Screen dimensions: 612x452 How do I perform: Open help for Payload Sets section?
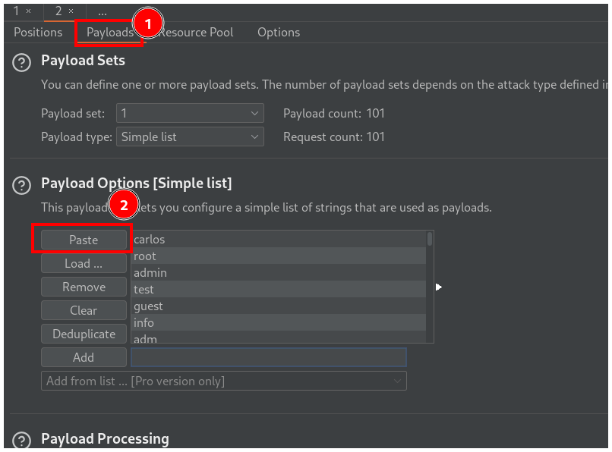pyautogui.click(x=22, y=62)
